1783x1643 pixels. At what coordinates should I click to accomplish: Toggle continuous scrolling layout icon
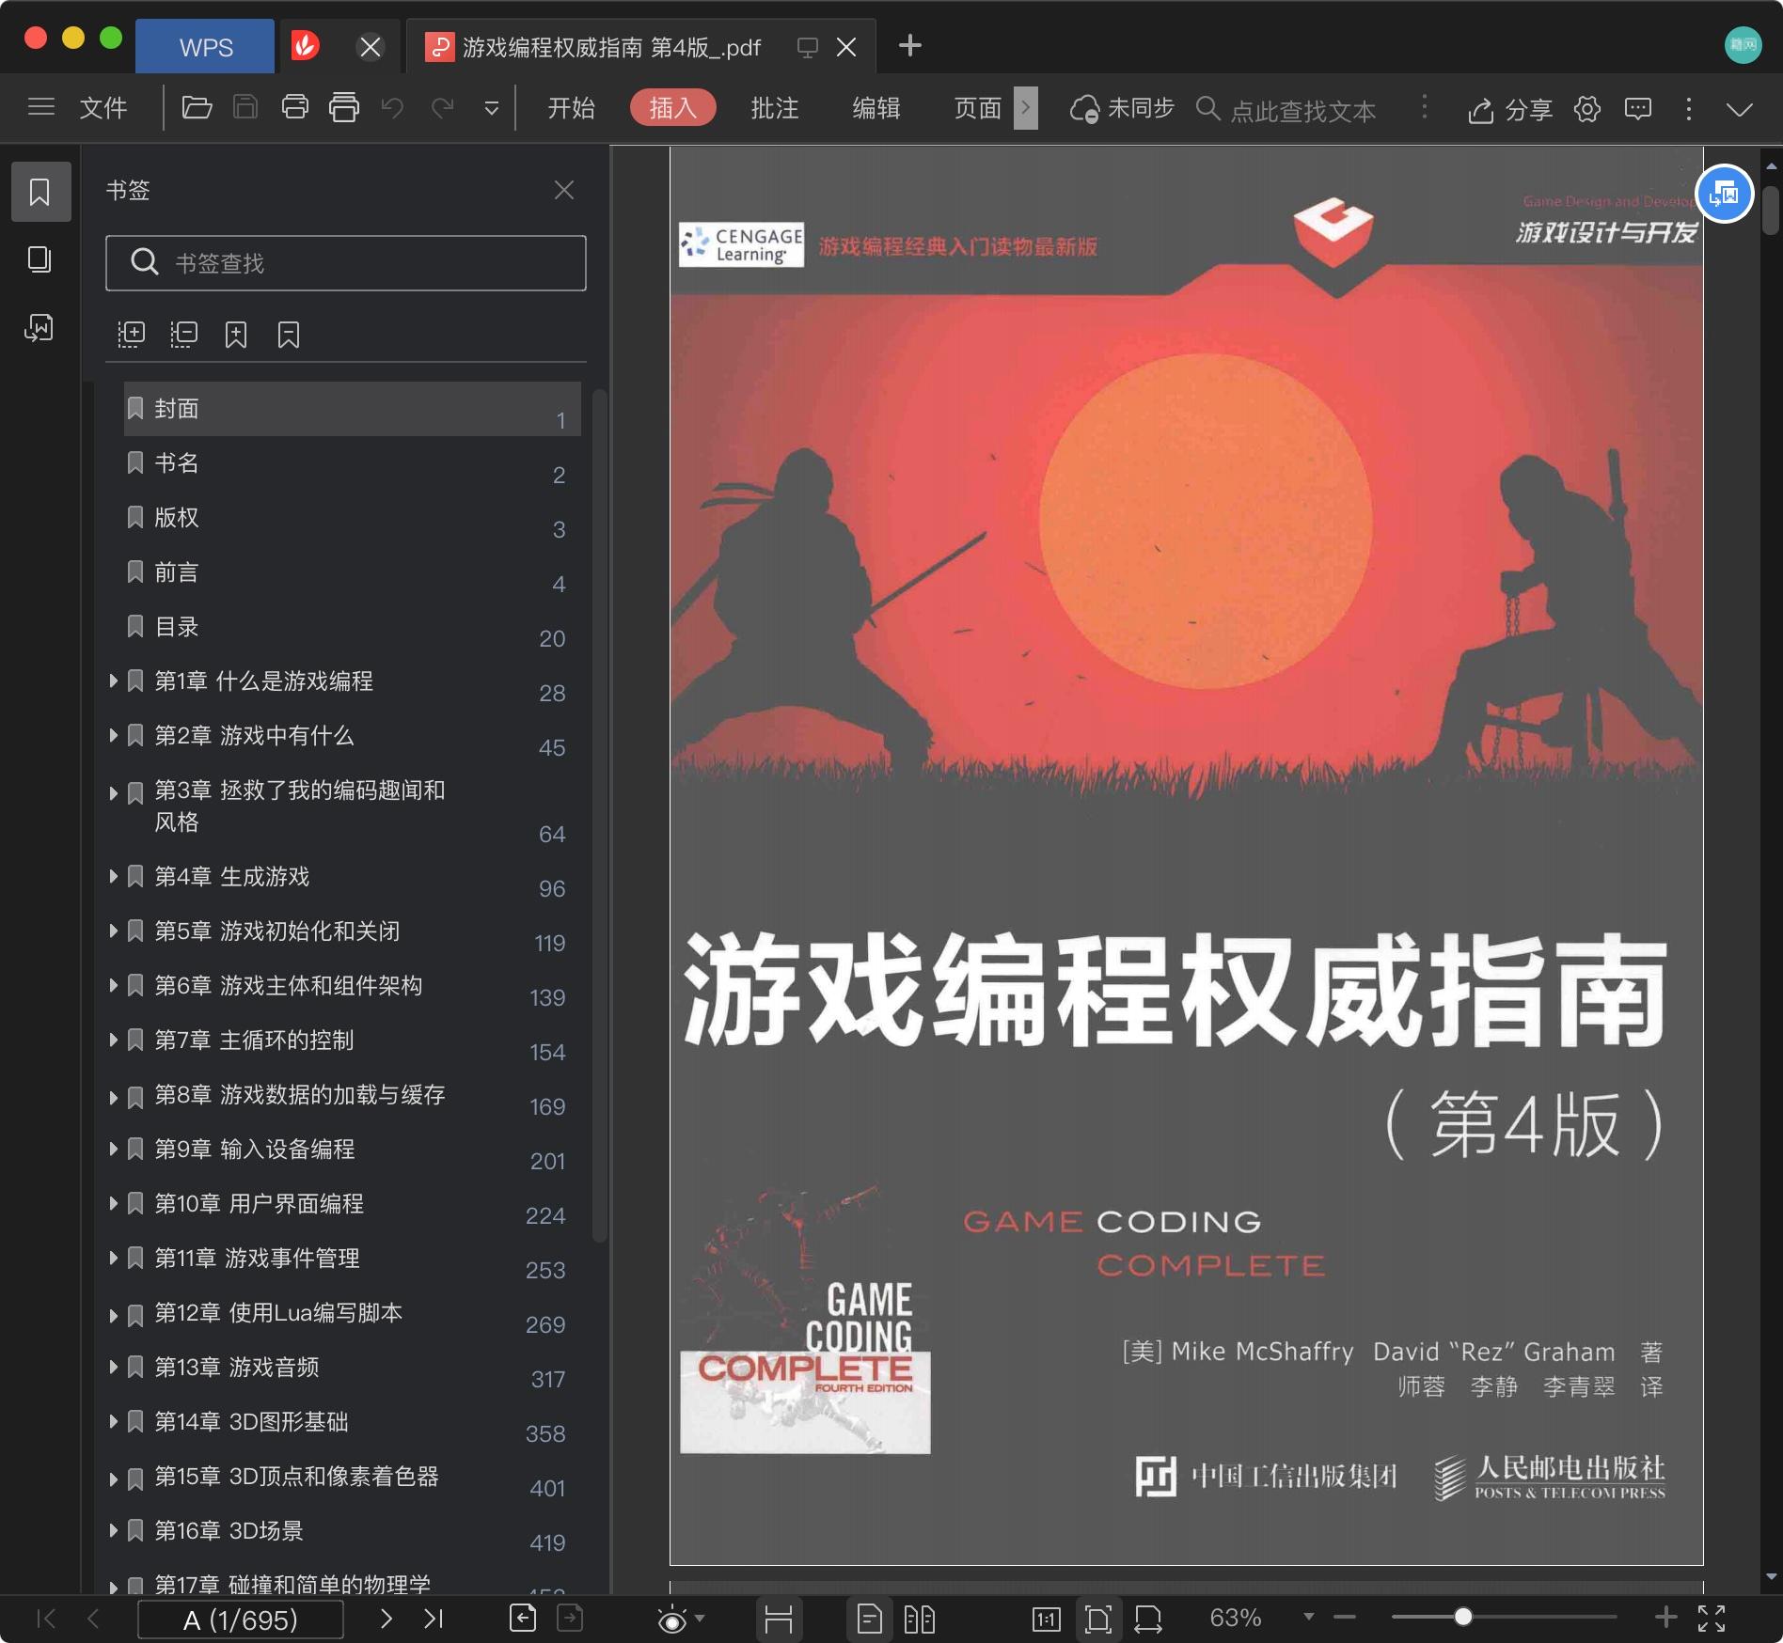click(778, 1619)
